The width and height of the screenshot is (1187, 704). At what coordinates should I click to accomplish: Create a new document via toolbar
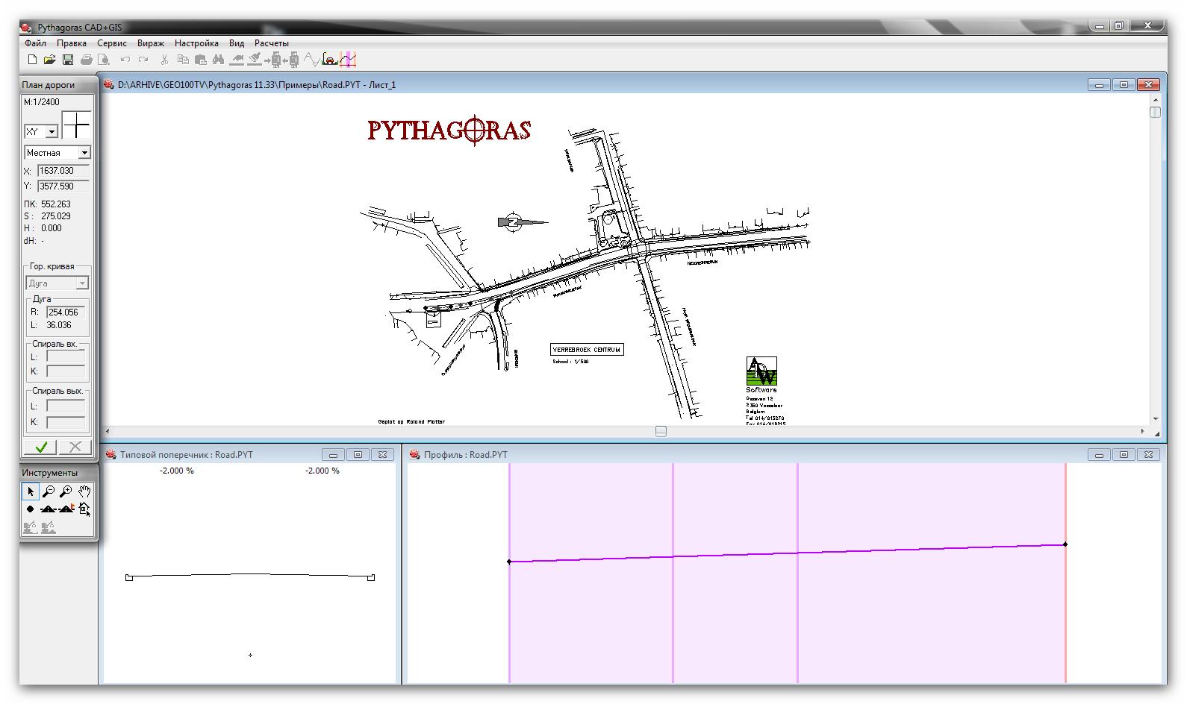click(32, 60)
